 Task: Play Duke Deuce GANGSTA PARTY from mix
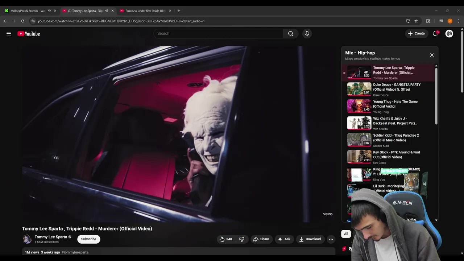[389, 89]
